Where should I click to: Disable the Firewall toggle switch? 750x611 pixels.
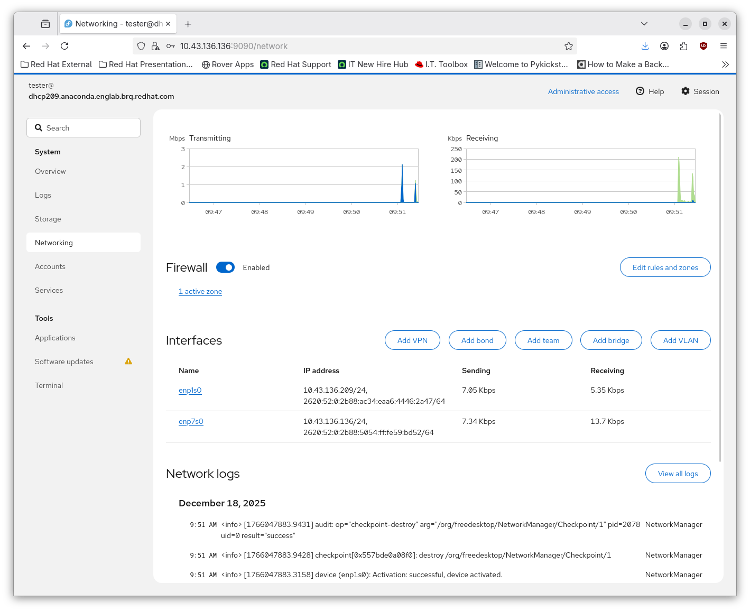tap(225, 267)
